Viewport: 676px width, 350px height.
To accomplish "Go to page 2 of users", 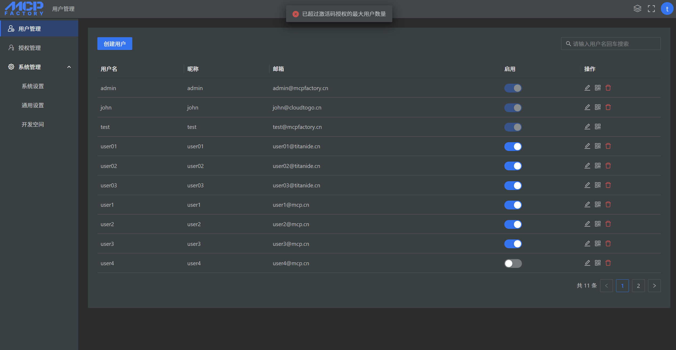I will pyautogui.click(x=638, y=286).
